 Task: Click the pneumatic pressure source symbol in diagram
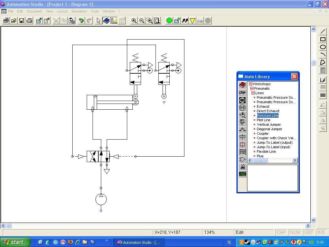pyautogui.click(x=101, y=199)
